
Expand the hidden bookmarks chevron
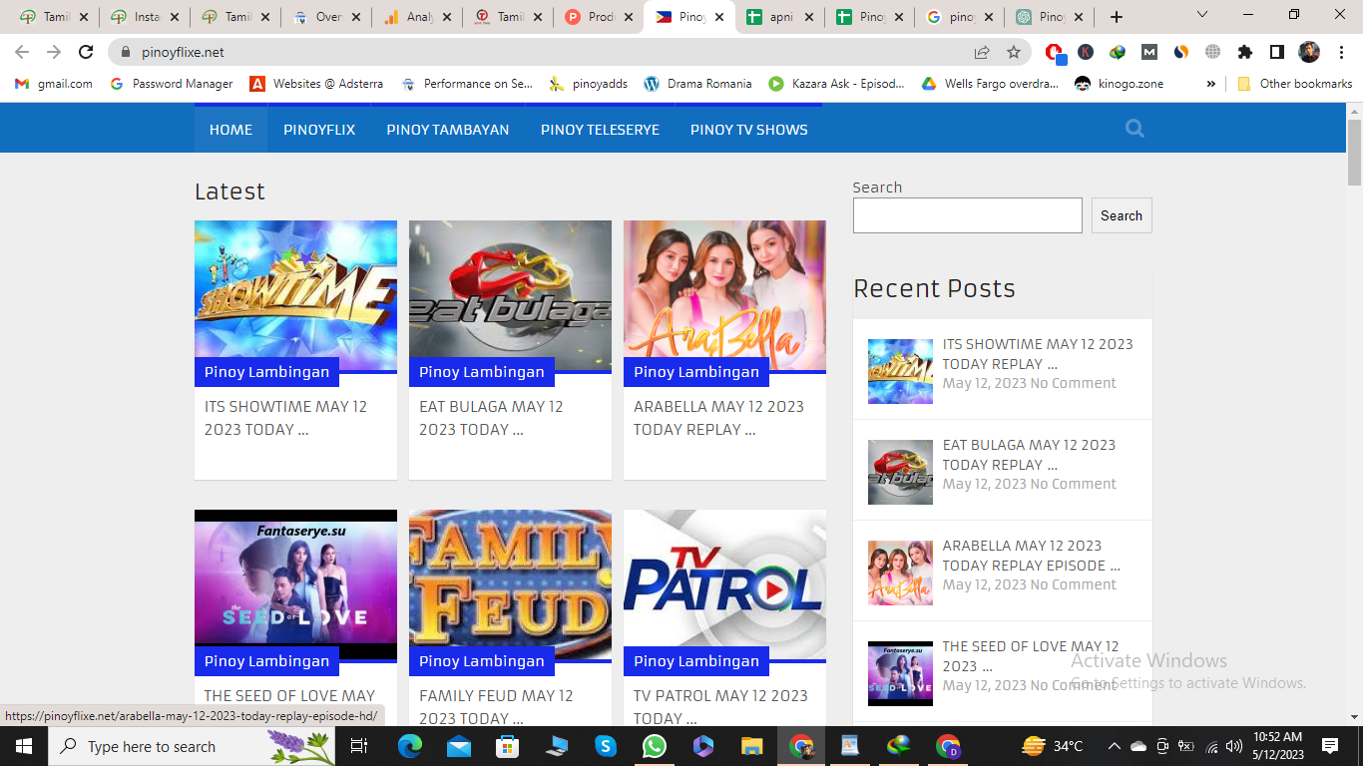1211,84
